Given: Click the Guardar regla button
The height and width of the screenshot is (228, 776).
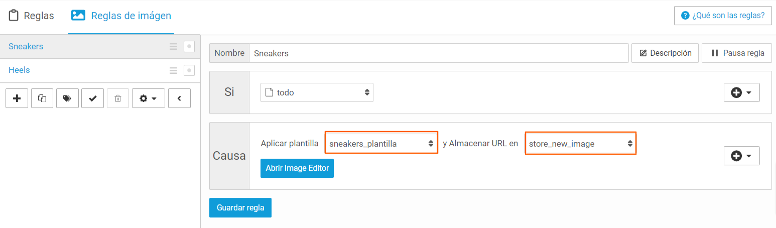Looking at the screenshot, I should 240,207.
